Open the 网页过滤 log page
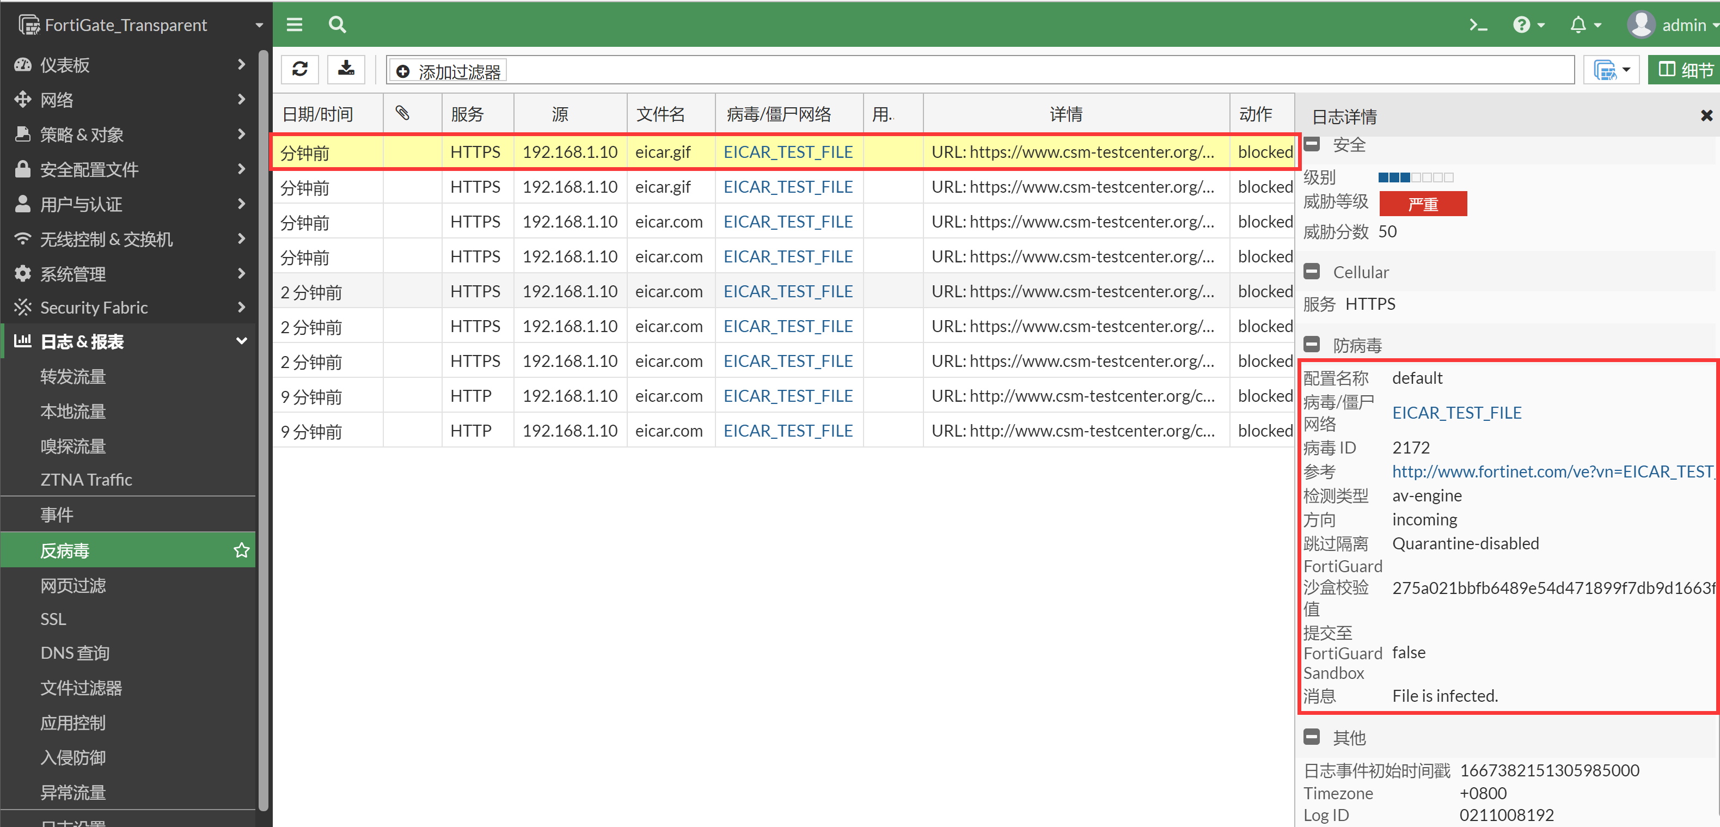 [x=74, y=585]
